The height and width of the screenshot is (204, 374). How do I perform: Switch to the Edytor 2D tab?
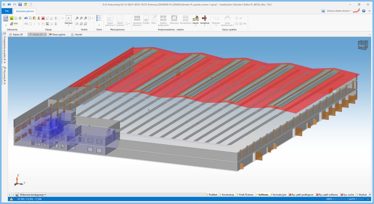click(x=17, y=34)
